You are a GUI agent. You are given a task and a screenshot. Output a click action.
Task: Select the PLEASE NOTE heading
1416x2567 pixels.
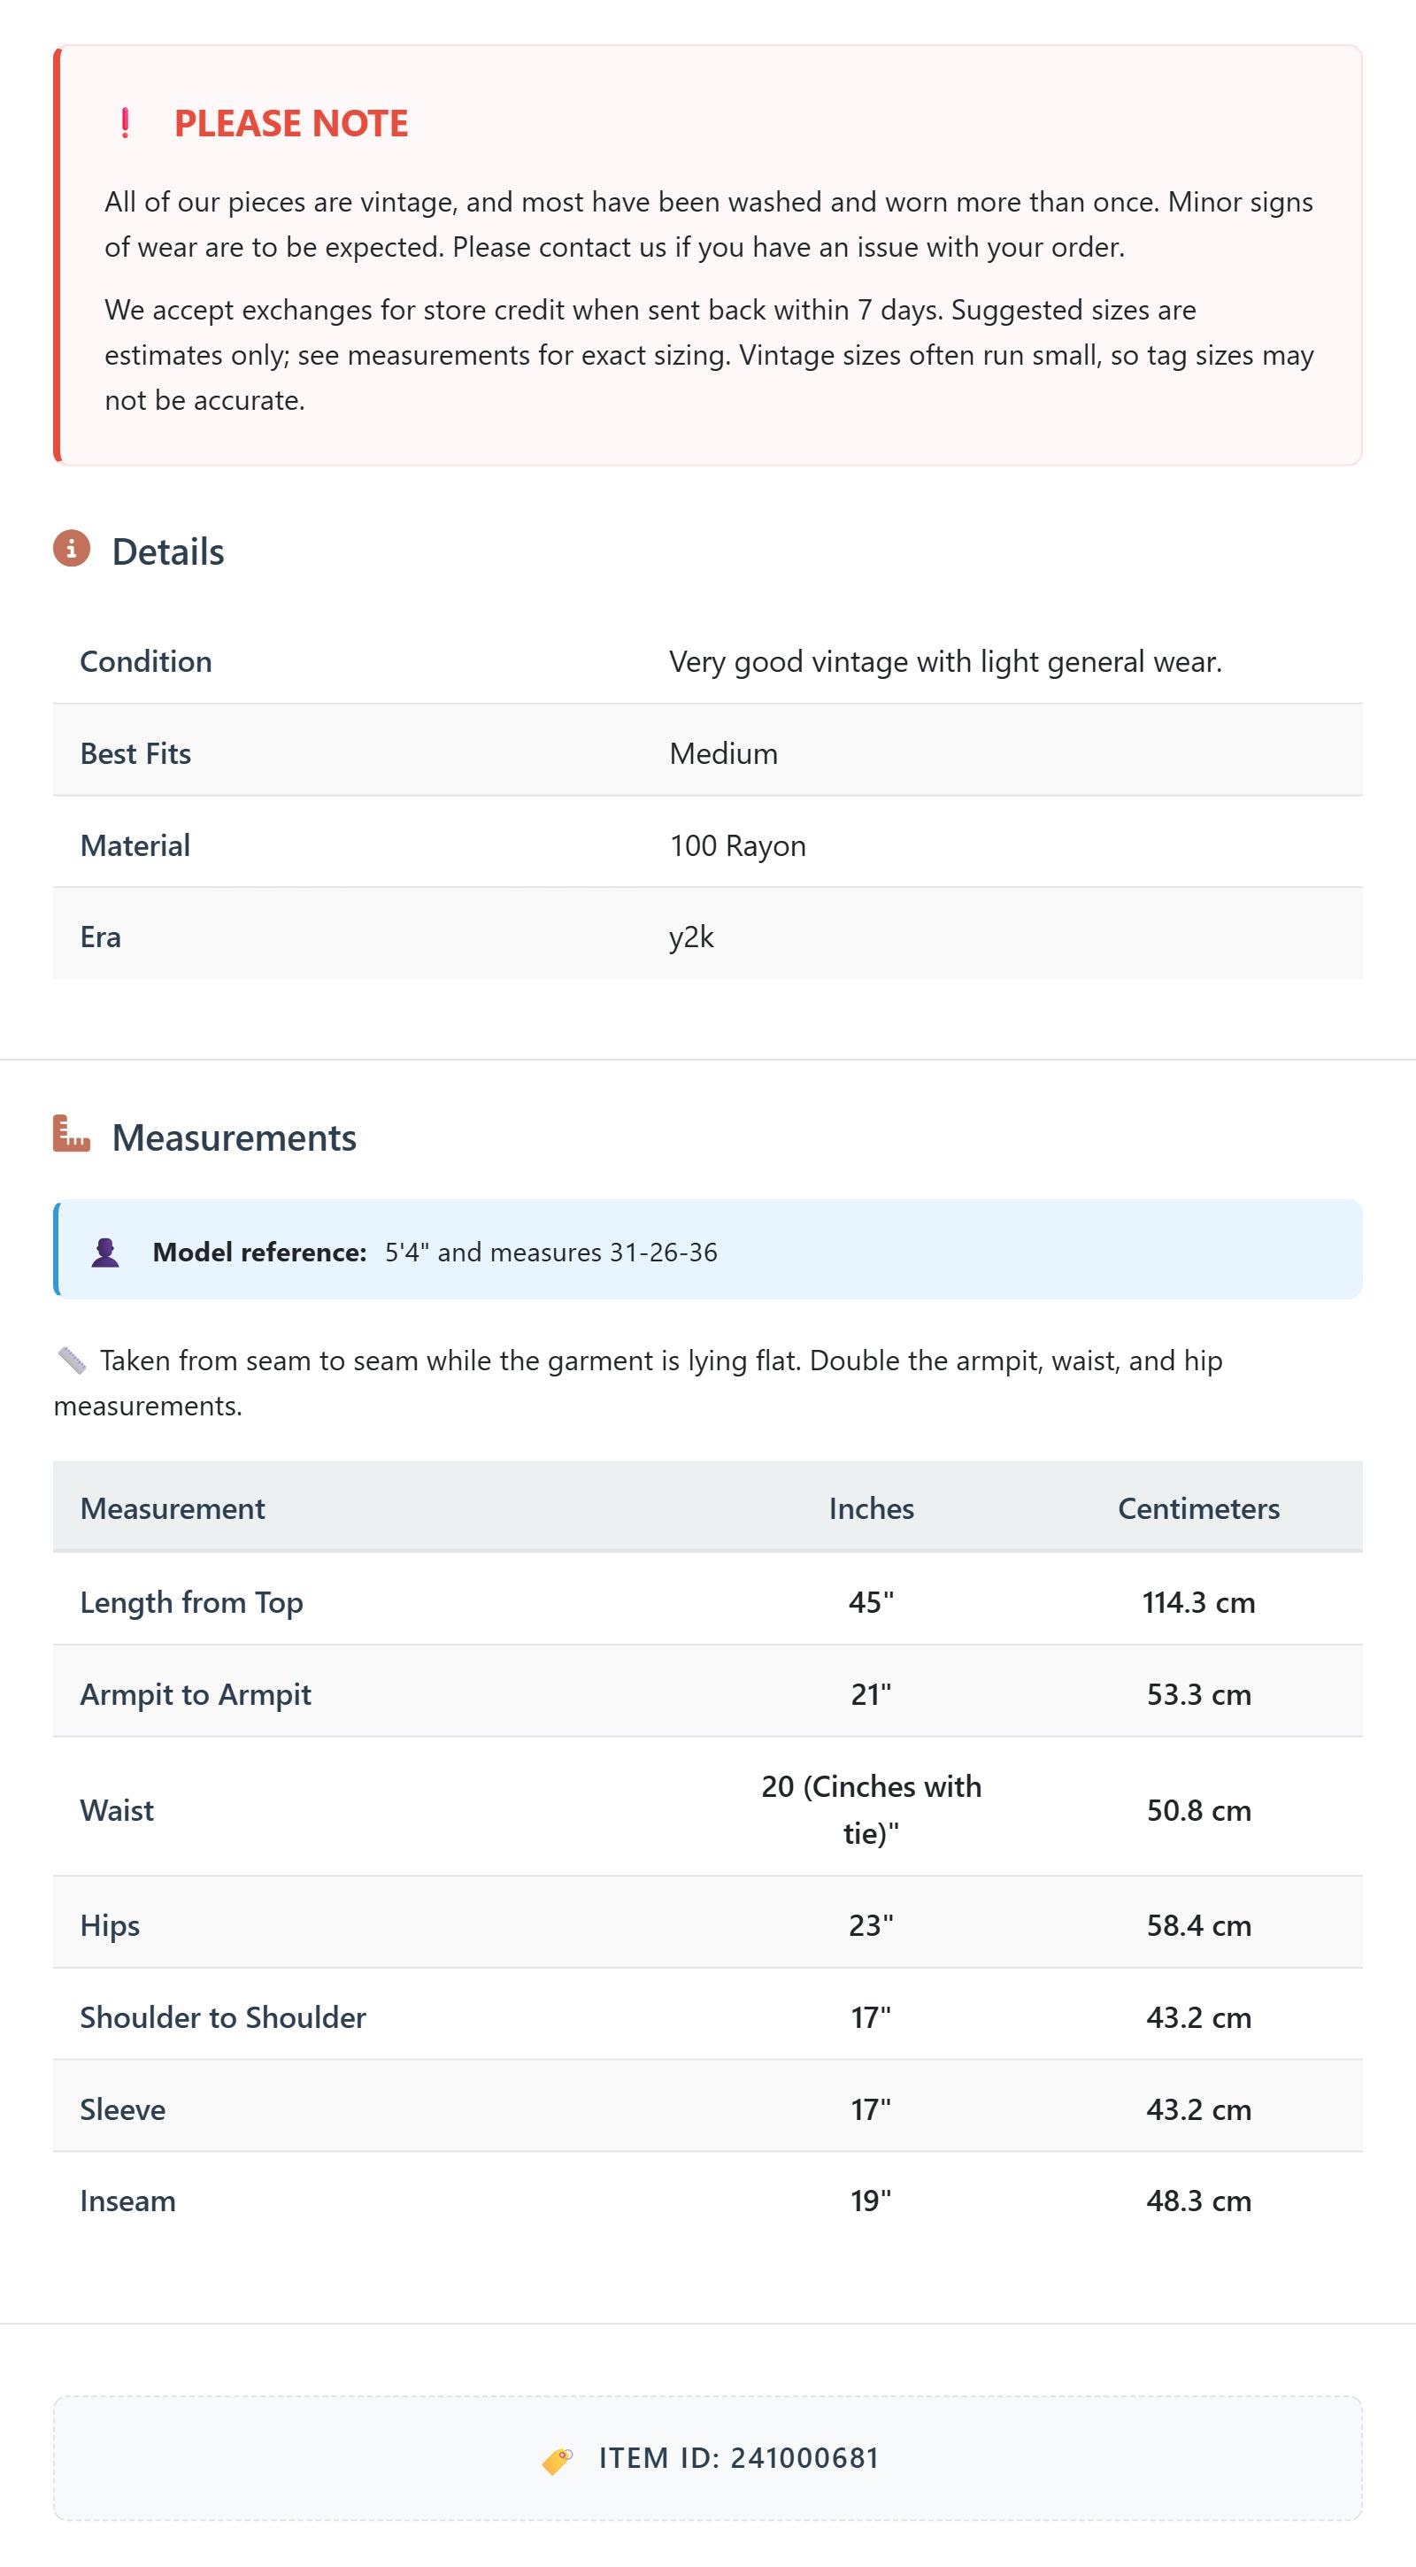coord(291,122)
